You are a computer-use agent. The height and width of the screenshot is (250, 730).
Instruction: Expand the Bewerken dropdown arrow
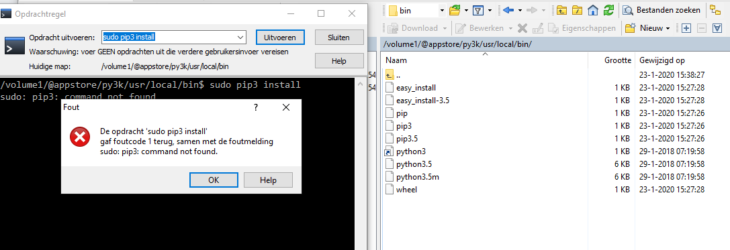(x=510, y=28)
